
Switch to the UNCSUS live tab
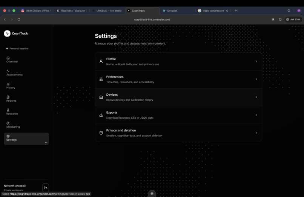click(107, 11)
